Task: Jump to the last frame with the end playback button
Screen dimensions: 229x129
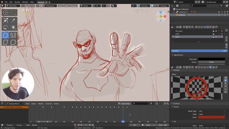Action: [x=93, y=125]
